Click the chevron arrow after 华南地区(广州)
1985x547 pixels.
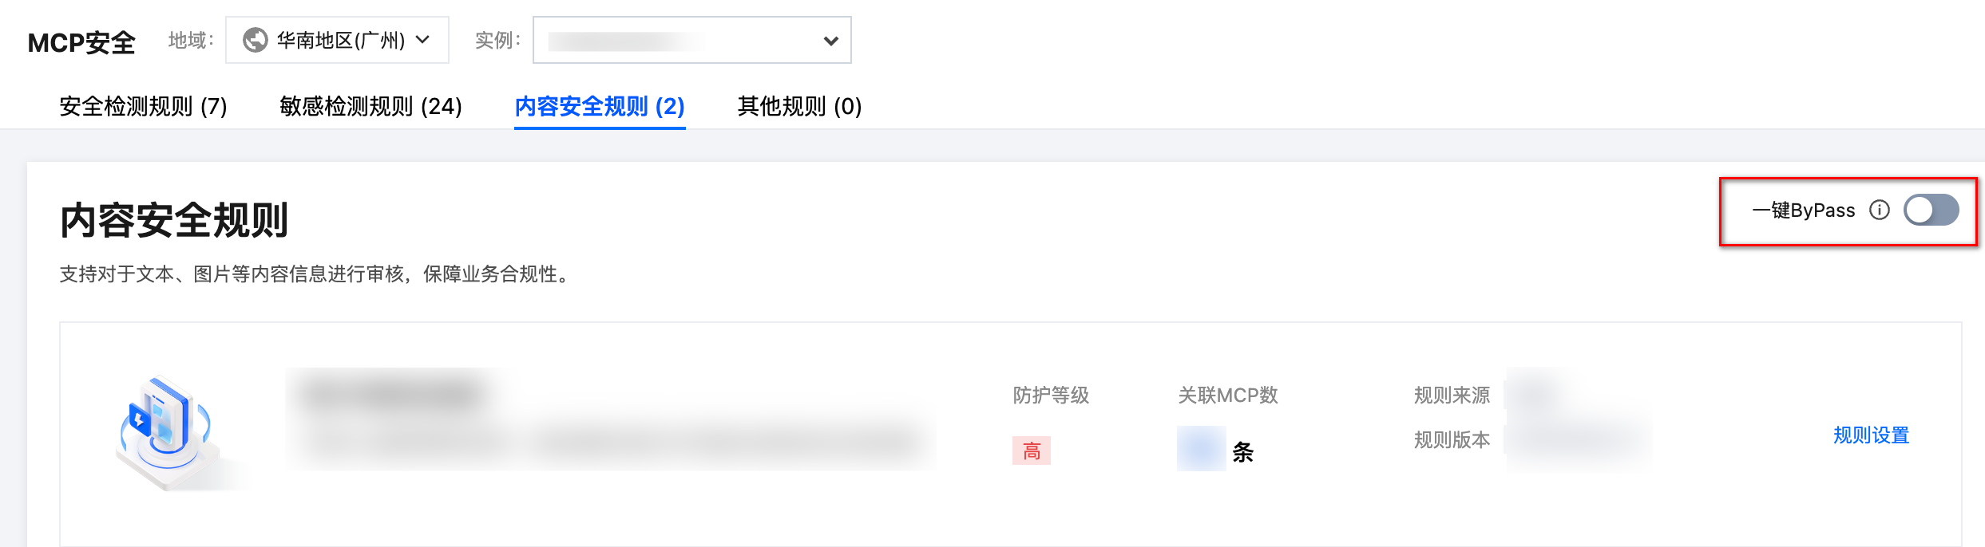tap(423, 40)
